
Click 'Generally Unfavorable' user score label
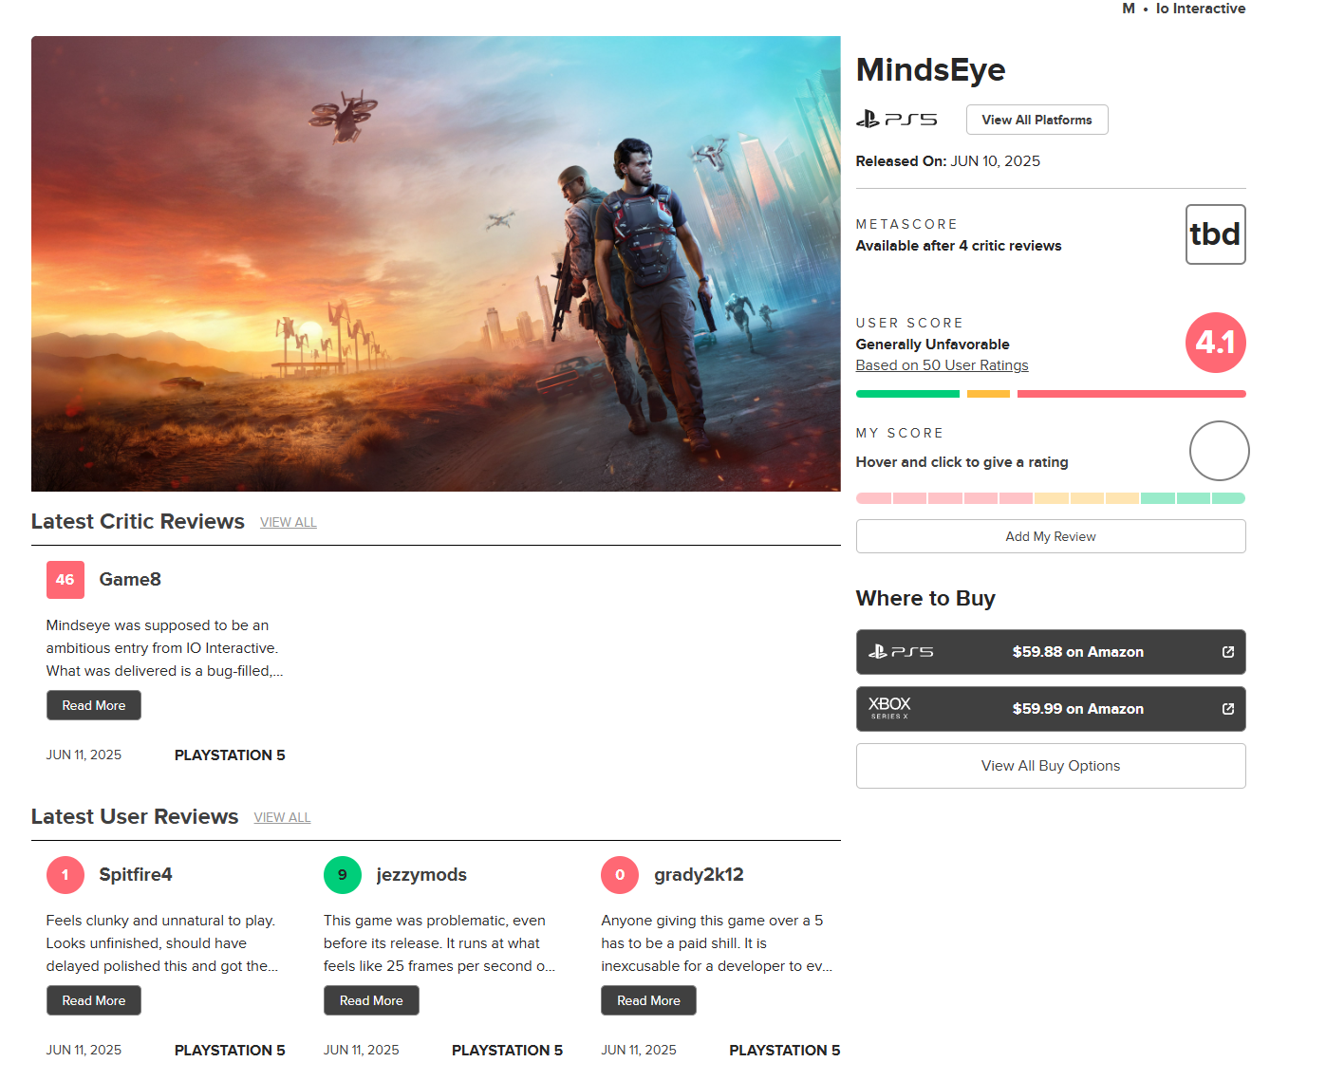932,345
